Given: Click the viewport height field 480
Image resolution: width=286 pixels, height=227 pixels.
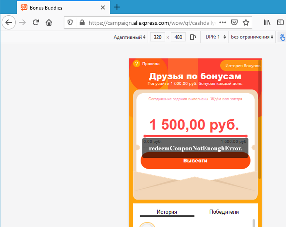Looking at the screenshot, I should tap(178, 37).
